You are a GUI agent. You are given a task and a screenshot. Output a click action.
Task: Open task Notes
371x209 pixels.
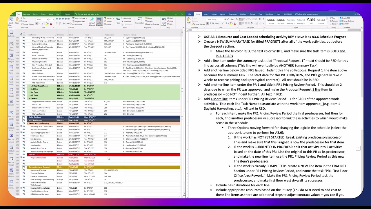pyautogui.click(x=148, y=18)
